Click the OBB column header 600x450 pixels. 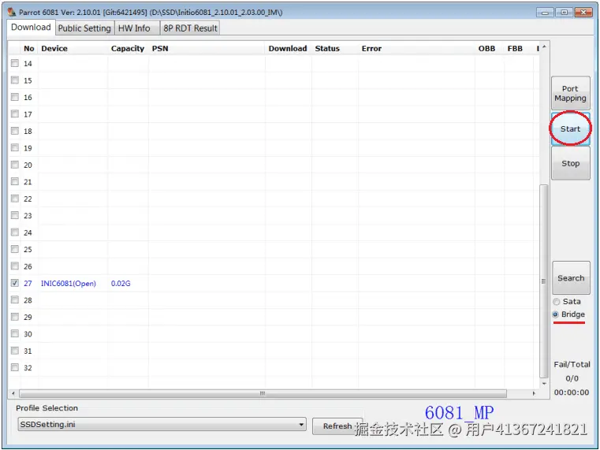(490, 49)
